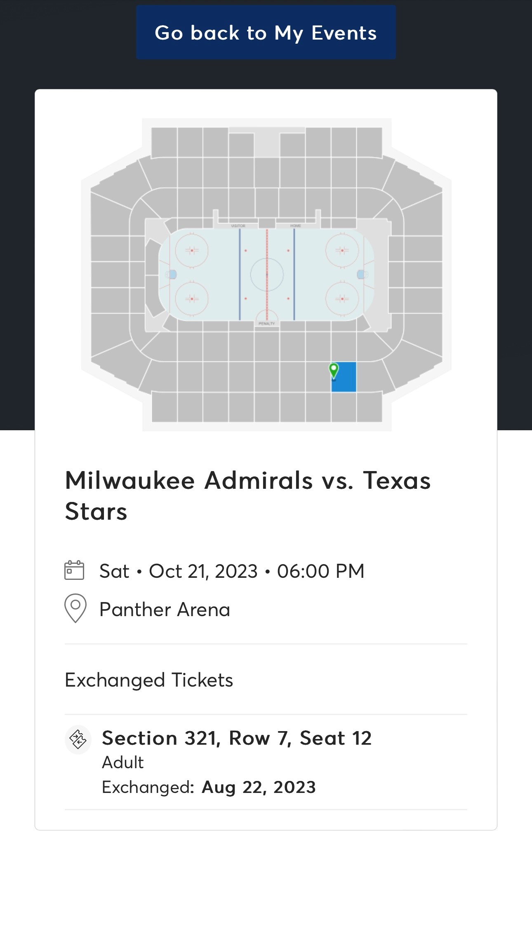Click the left goal crease on rink
Screen dimensions: 532x945
click(172, 274)
